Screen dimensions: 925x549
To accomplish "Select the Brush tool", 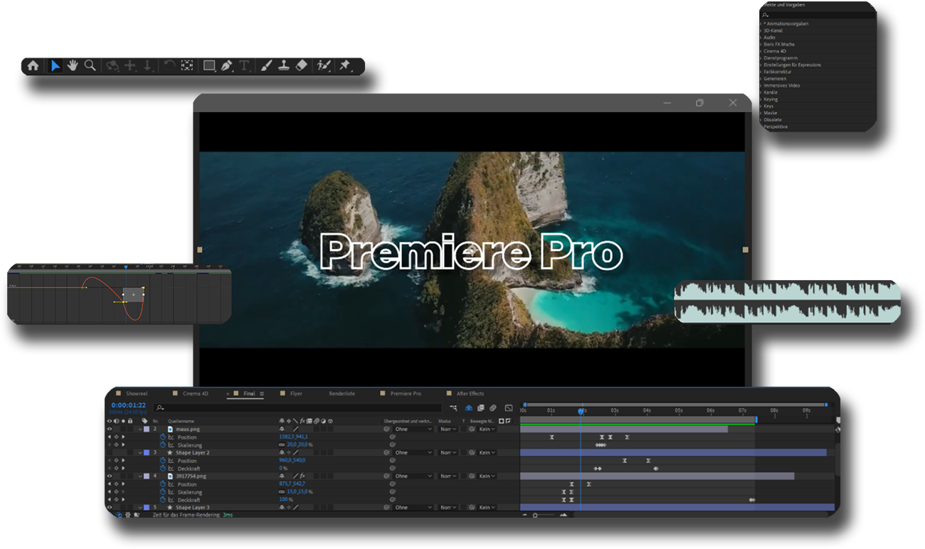I will tap(265, 65).
